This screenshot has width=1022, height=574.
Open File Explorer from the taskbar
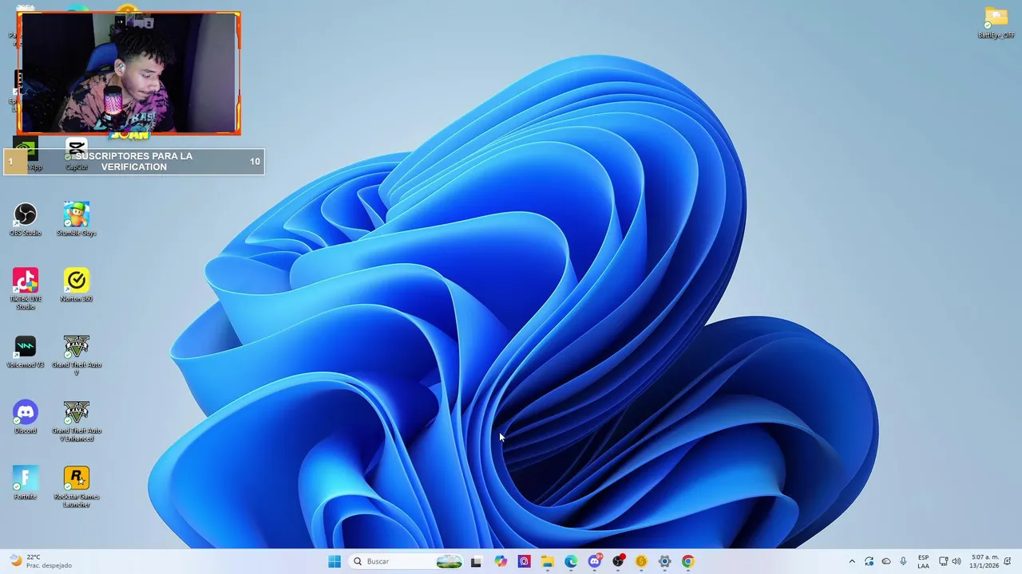547,561
